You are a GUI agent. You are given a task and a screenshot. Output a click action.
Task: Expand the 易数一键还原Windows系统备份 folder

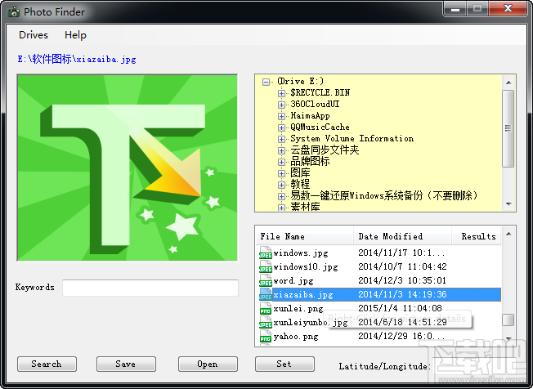[x=281, y=196]
